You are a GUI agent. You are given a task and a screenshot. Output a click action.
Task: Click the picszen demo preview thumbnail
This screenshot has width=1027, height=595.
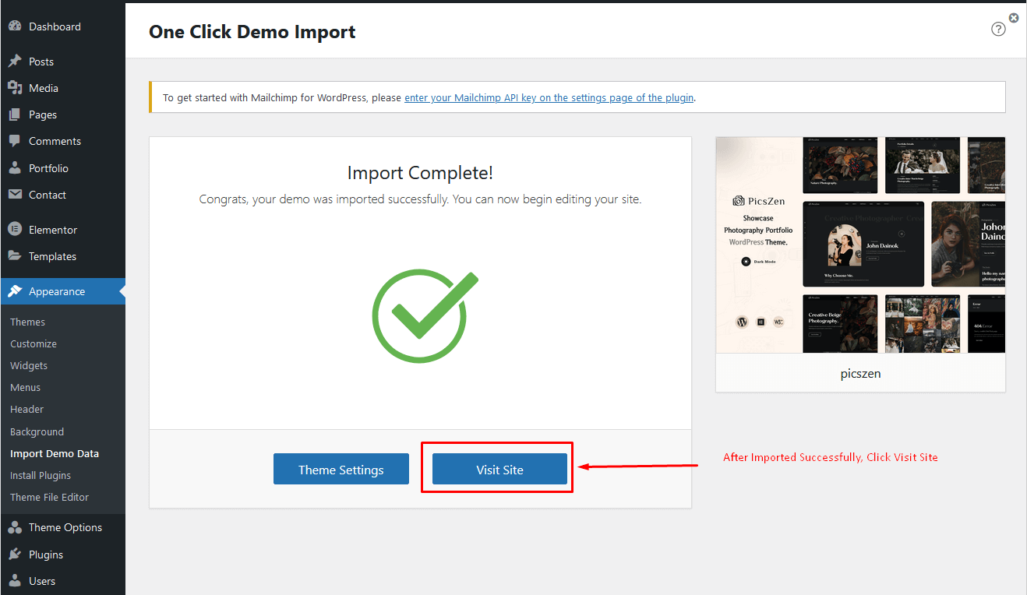[860, 245]
